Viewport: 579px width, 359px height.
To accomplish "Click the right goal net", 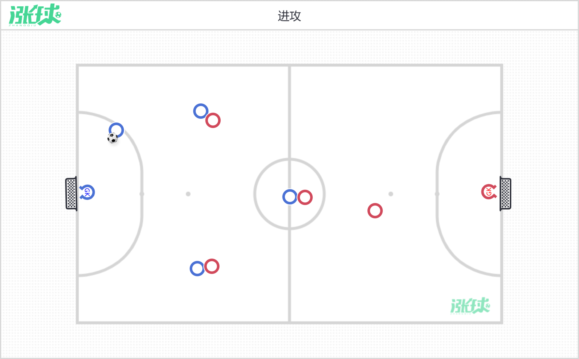I will [x=505, y=194].
